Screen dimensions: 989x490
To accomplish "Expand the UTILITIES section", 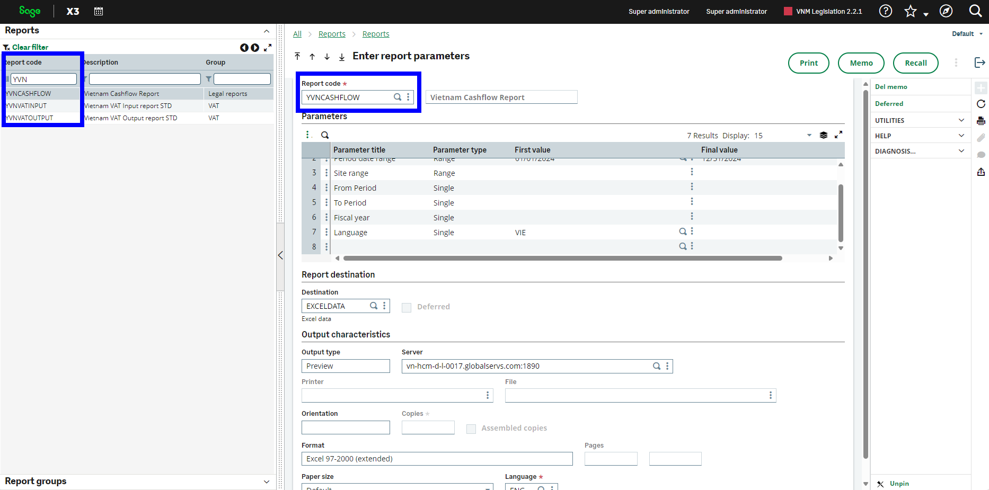I will pos(920,120).
